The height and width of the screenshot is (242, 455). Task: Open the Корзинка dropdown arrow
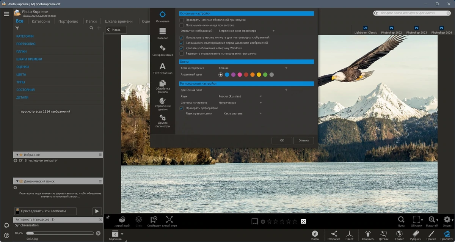point(122,234)
